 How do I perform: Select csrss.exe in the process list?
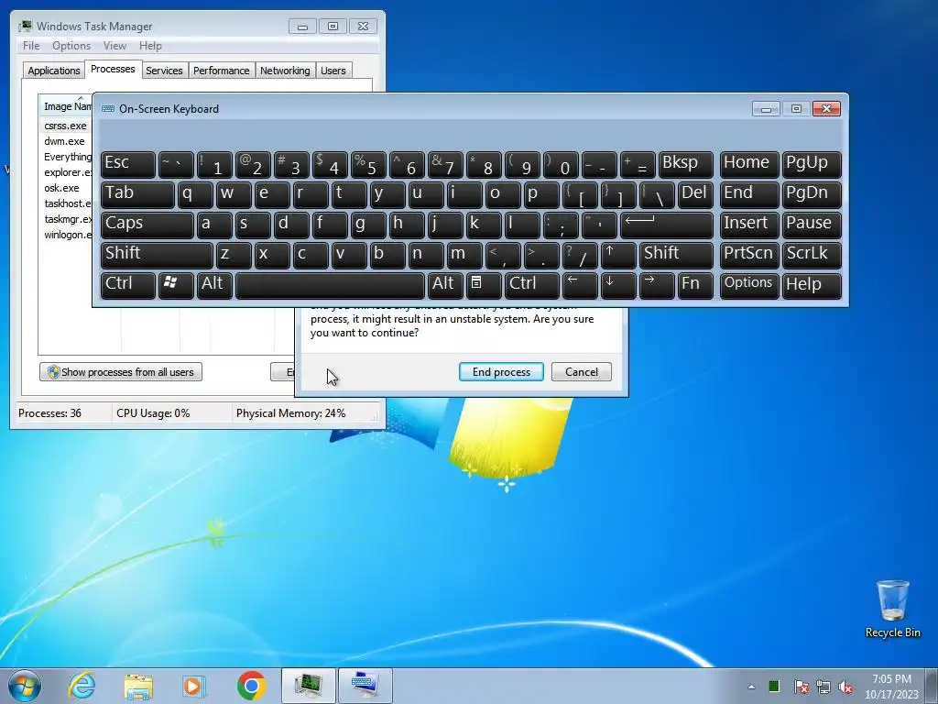[65, 126]
